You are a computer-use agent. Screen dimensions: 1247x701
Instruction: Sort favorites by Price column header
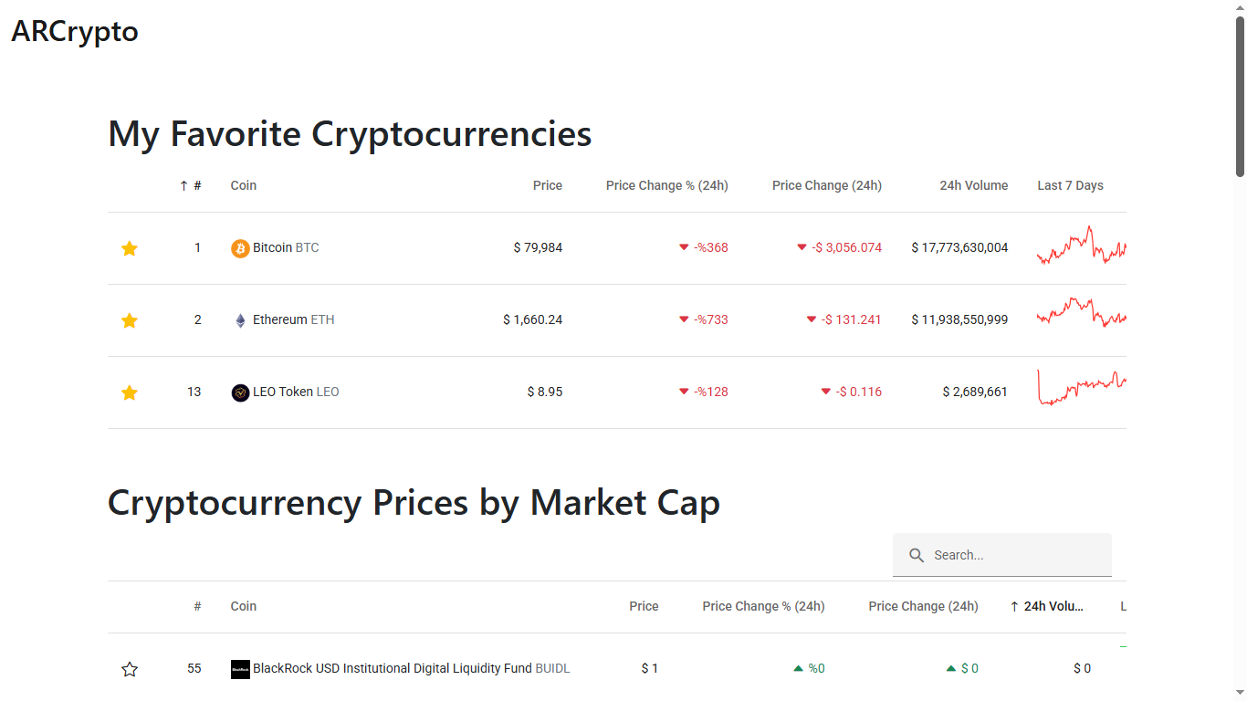point(548,186)
